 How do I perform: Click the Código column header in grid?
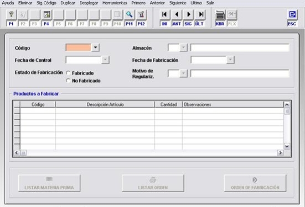pos(38,104)
